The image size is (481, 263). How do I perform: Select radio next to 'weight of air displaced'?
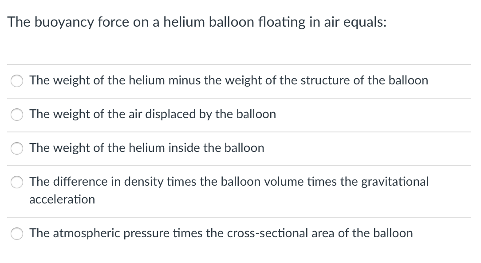click(16, 115)
